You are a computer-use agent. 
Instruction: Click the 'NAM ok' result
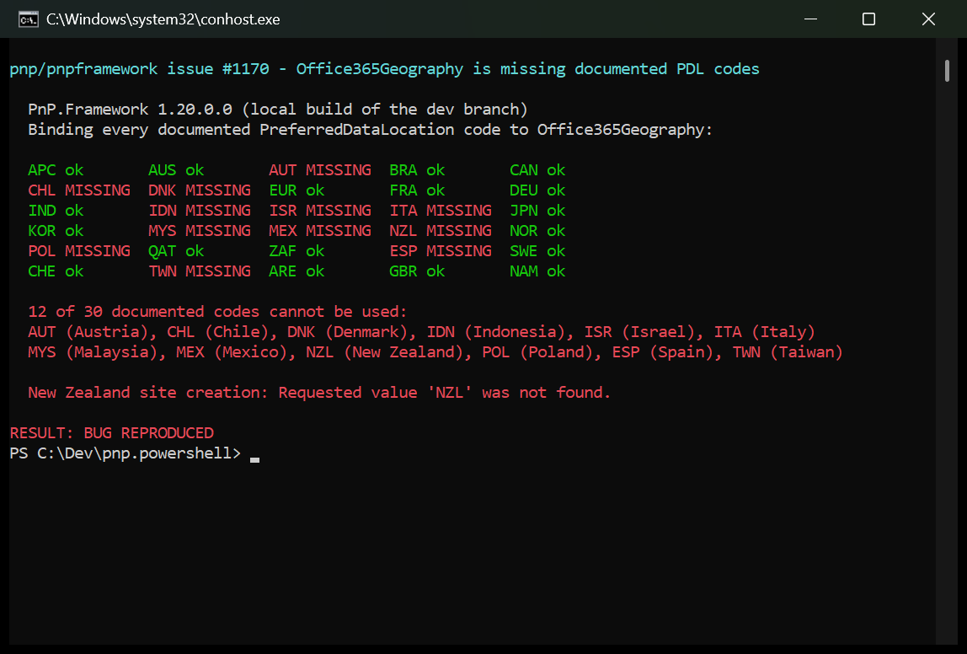tap(537, 271)
